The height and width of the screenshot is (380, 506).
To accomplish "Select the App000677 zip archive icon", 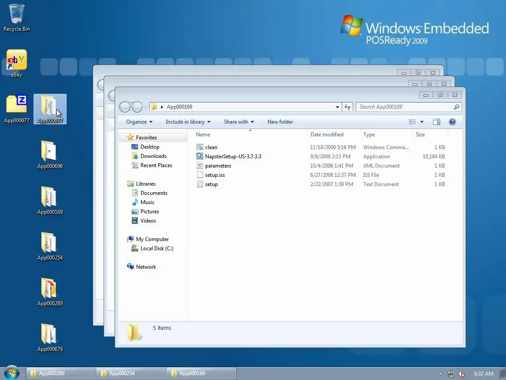I will tap(16, 109).
